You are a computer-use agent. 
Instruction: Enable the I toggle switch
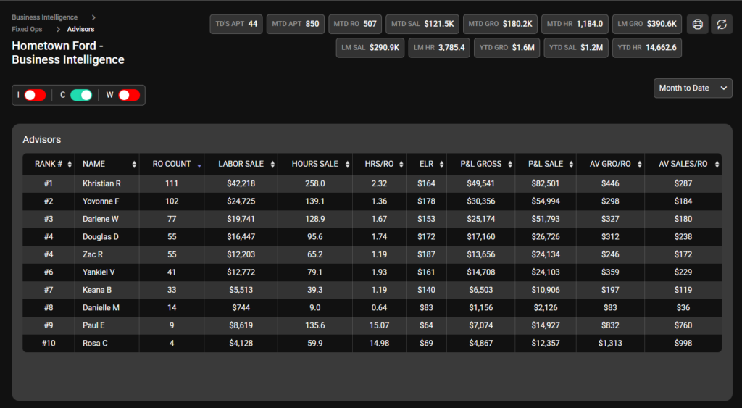pyautogui.click(x=35, y=95)
